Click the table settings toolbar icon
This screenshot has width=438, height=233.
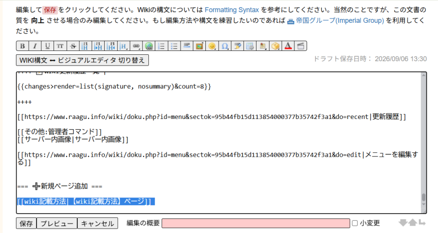[250, 46]
